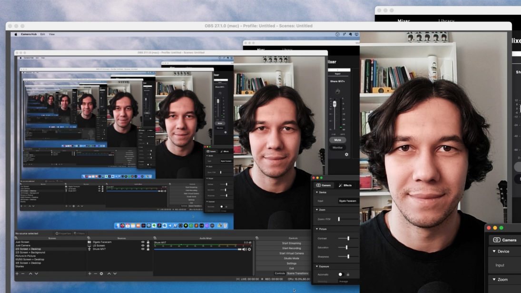This screenshot has height=293, width=521.
Task: Collapse the Picture section in Camera Hub
Action: tap(317, 229)
